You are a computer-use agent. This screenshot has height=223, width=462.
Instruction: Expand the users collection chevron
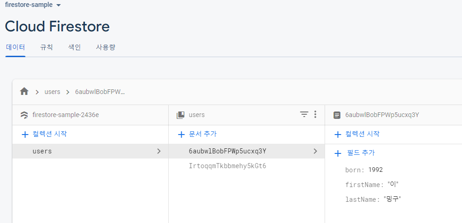coord(159,151)
